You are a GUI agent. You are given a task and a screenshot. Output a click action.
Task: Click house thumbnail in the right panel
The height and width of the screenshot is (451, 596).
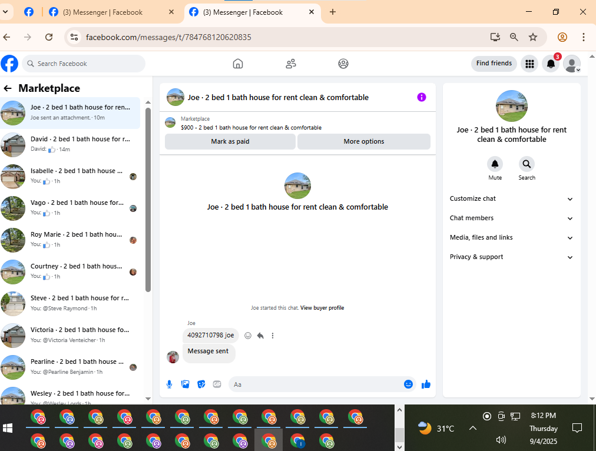point(512,106)
